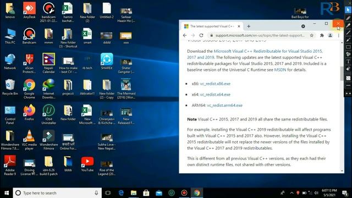Image resolution: width=352 pixels, height=198 pixels.
Task: Open Chrome three-dot menu
Action: 339,35
